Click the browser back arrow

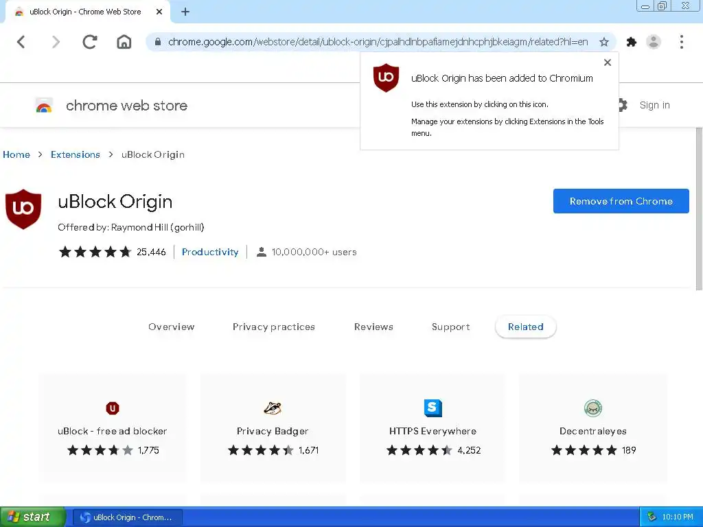point(21,42)
